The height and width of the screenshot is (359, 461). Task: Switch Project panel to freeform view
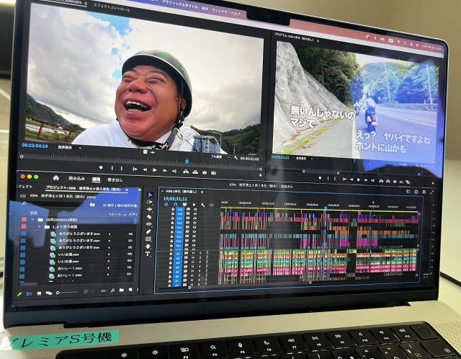(49, 293)
